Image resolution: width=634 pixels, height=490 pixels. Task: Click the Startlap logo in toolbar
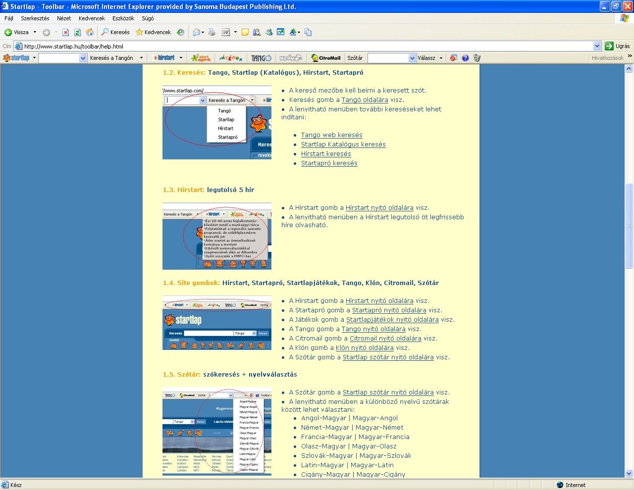[x=16, y=58]
